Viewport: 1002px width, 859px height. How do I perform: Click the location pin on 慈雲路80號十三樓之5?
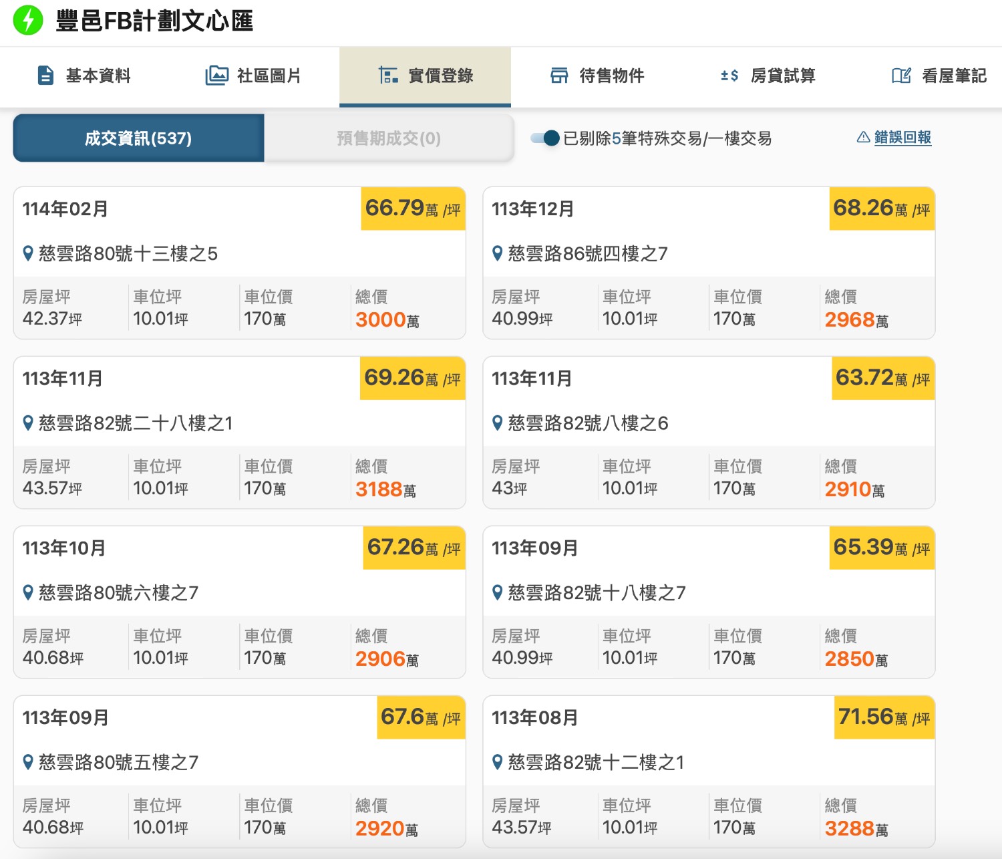coord(28,253)
